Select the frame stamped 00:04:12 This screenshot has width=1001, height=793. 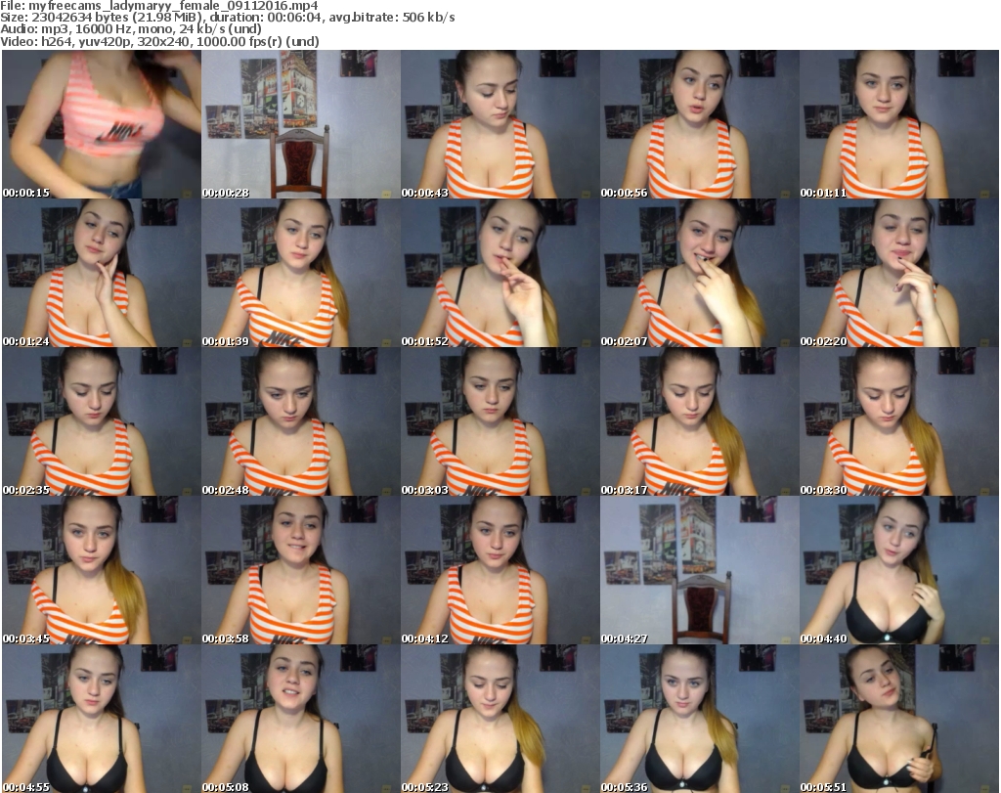[x=500, y=571]
